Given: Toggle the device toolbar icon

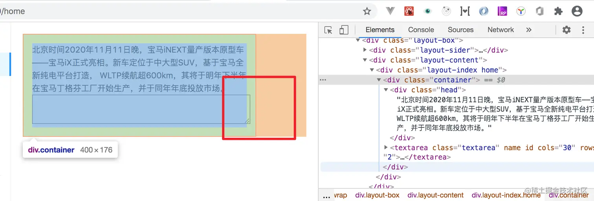Looking at the screenshot, I should (344, 30).
